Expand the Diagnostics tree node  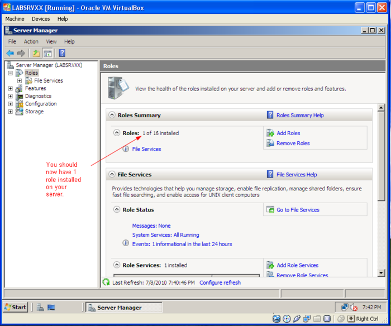11,96
